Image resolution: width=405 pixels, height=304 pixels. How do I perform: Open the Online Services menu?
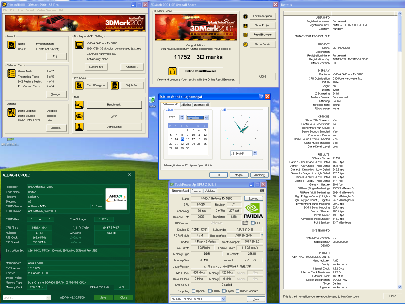47,10
